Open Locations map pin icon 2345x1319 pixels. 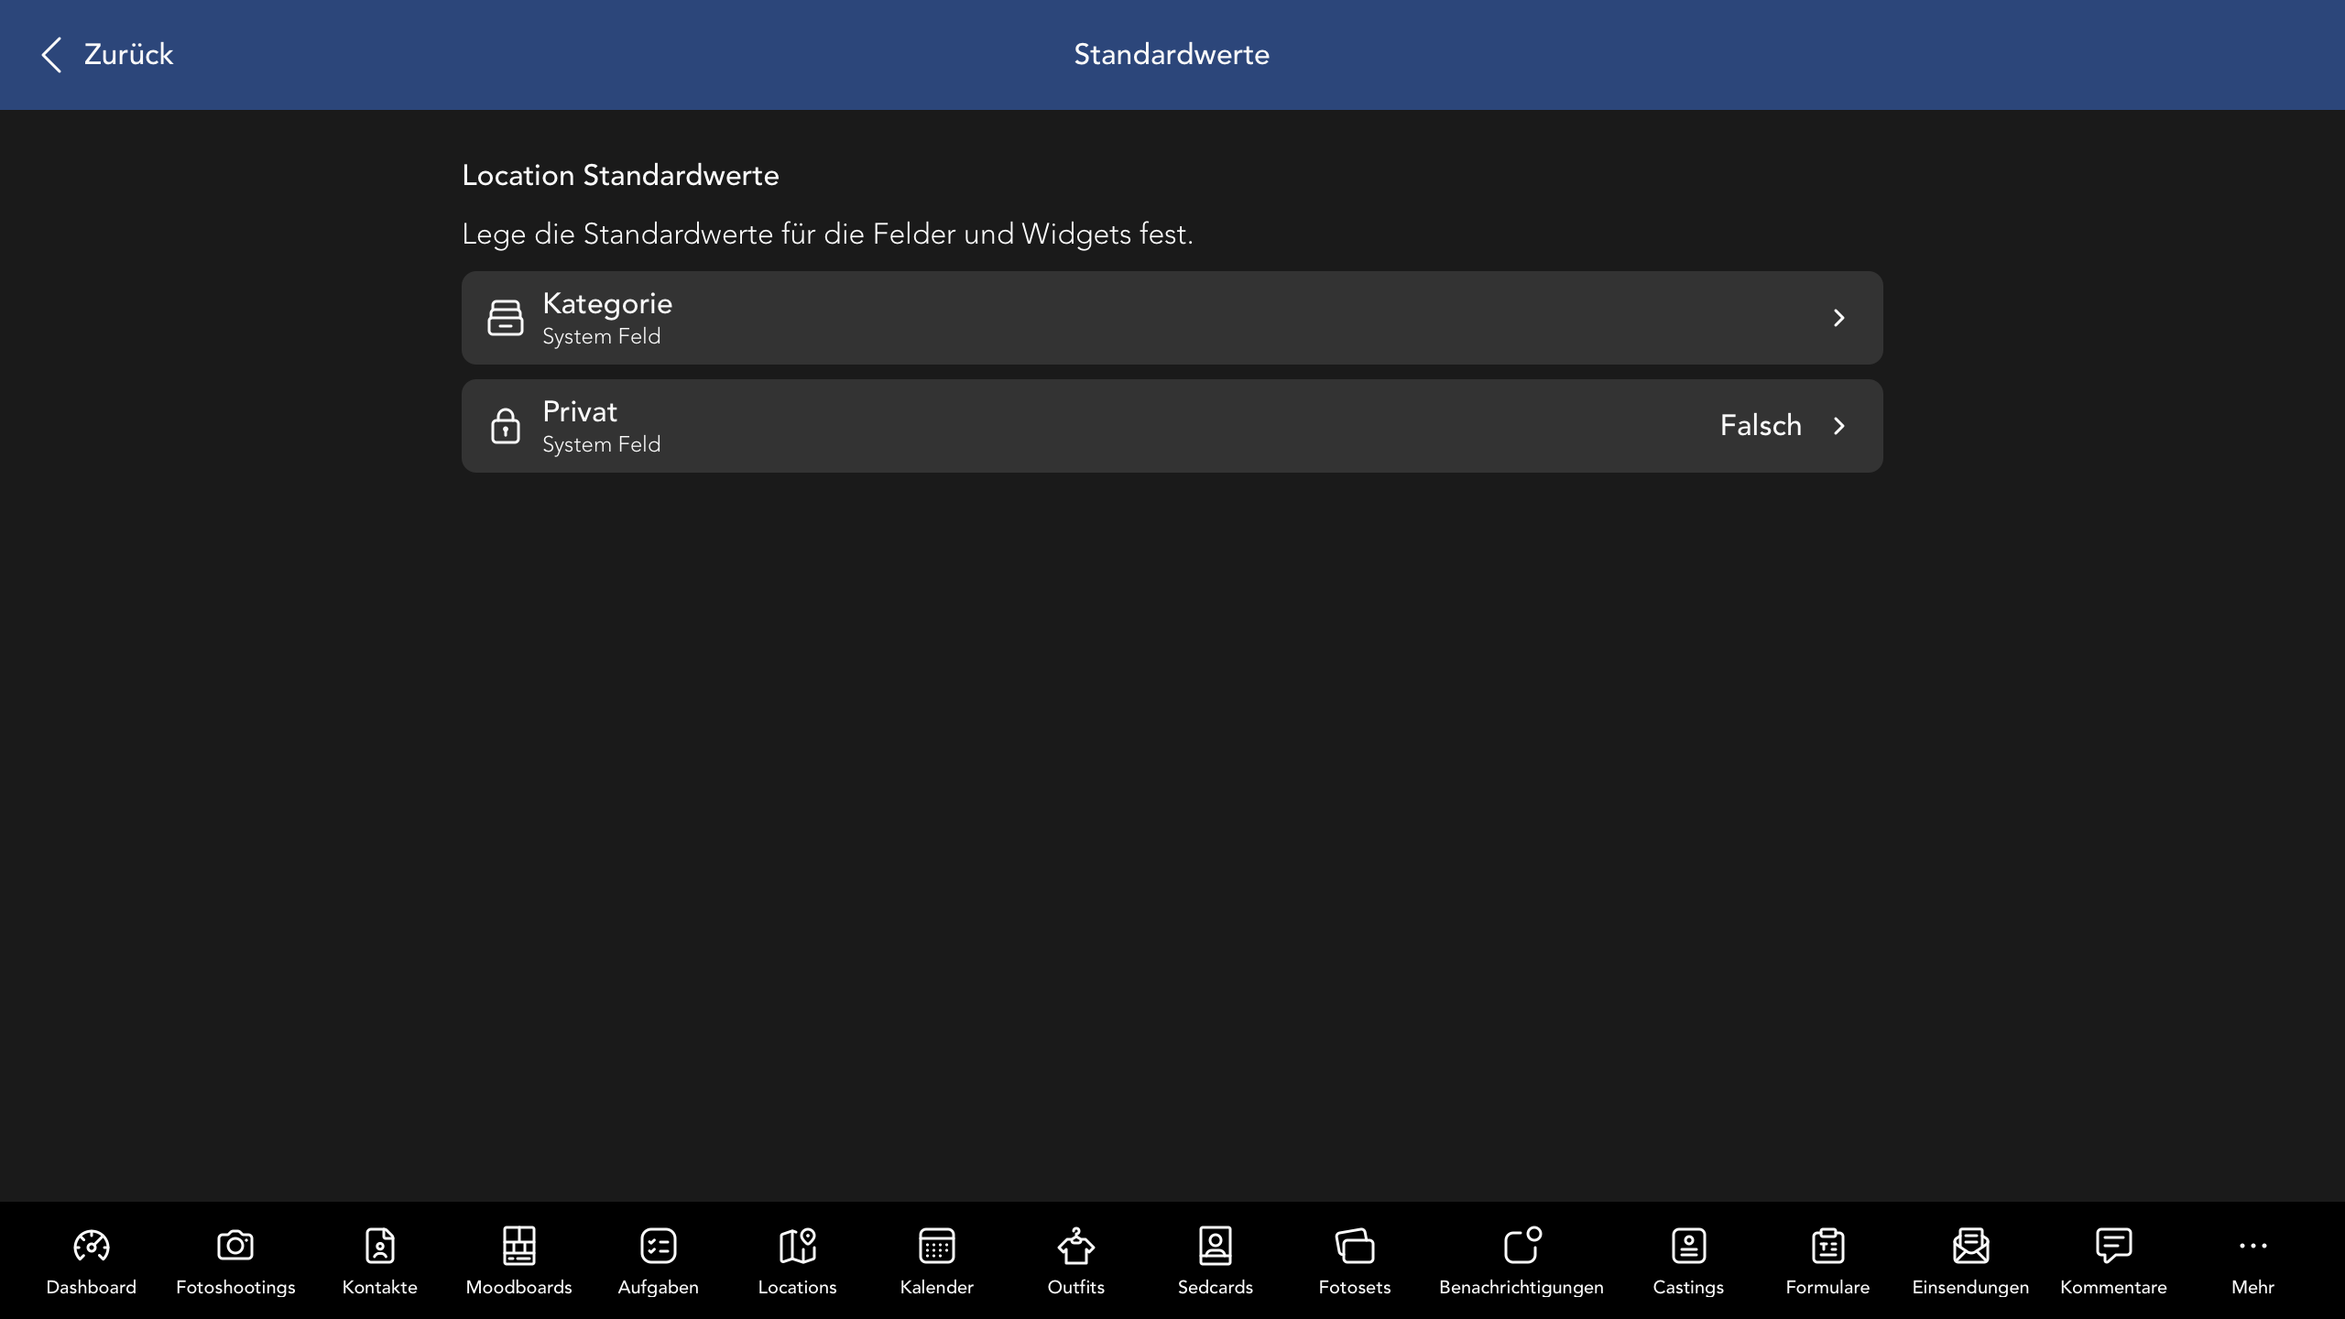click(798, 1246)
